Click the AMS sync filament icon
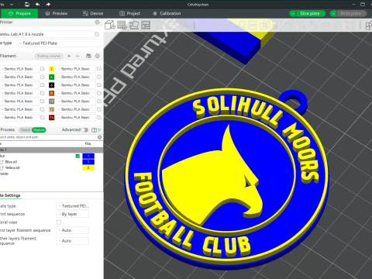 coord(88,56)
